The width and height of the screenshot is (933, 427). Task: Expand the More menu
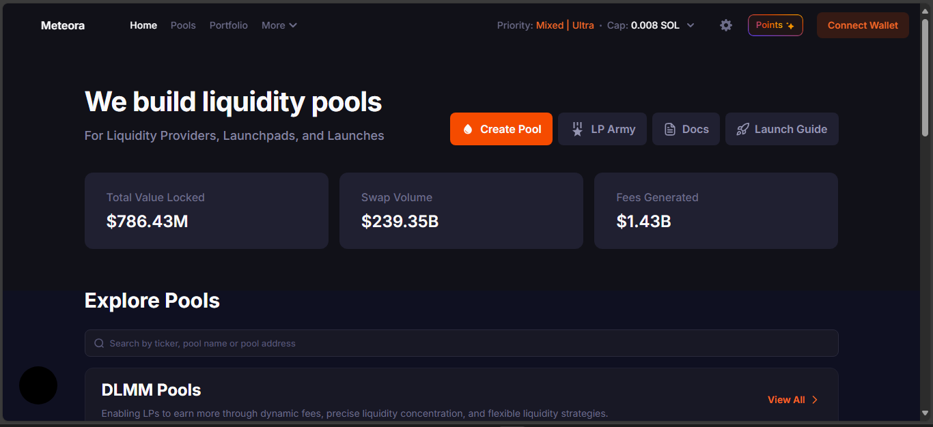pyautogui.click(x=279, y=25)
